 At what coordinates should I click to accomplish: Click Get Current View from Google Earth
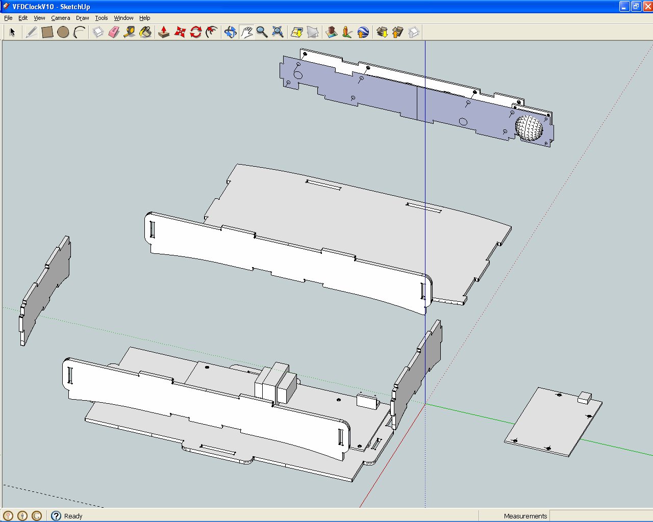[x=297, y=32]
